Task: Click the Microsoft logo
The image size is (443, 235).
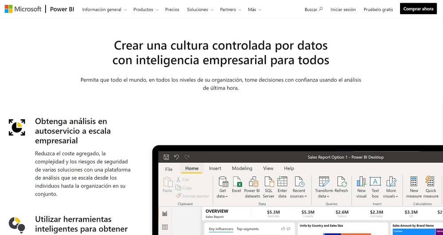Action: click(x=23, y=9)
